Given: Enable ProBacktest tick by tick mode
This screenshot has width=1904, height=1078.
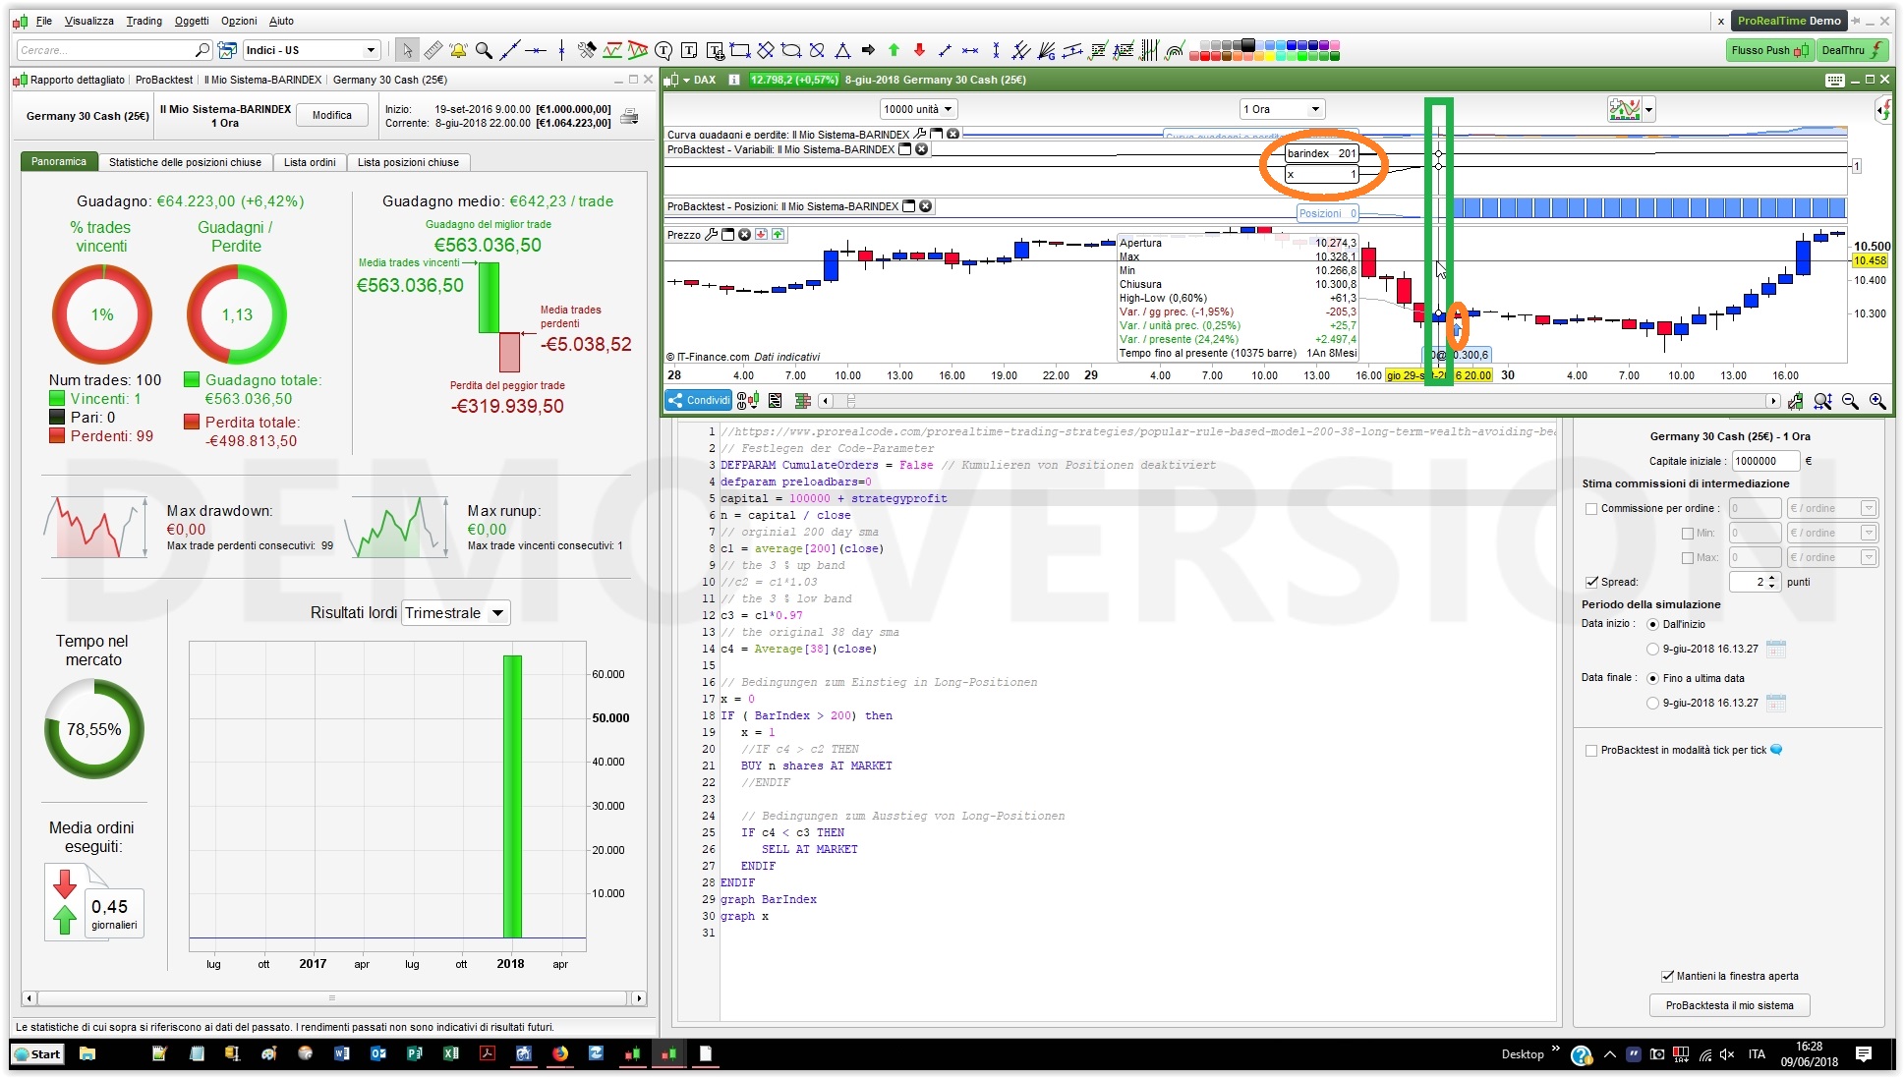Looking at the screenshot, I should click(x=1590, y=750).
